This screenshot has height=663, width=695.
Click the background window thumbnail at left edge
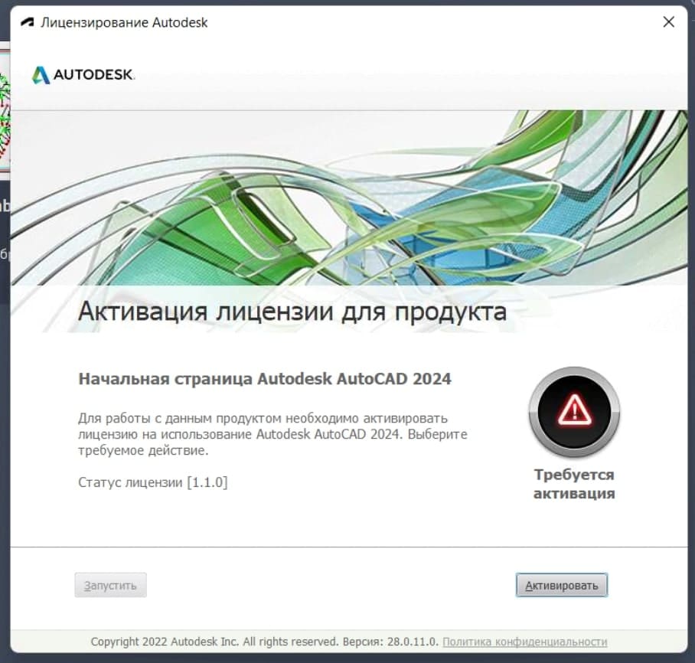[x=5, y=111]
